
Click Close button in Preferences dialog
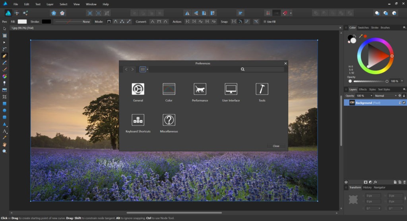pyautogui.click(x=276, y=146)
